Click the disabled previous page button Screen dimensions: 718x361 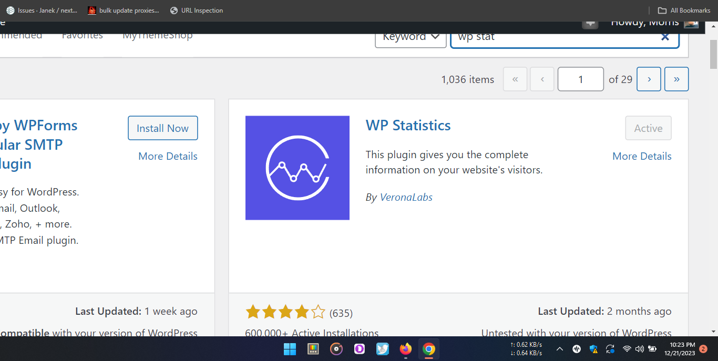tap(542, 79)
